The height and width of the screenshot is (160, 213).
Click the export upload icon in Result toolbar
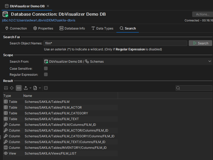click(x=26, y=88)
